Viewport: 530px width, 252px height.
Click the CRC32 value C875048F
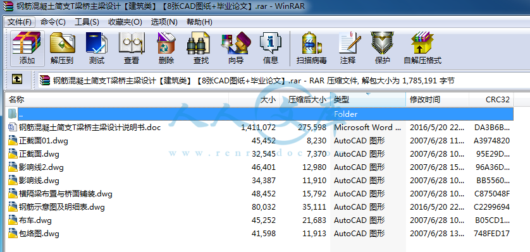[x=492, y=194]
